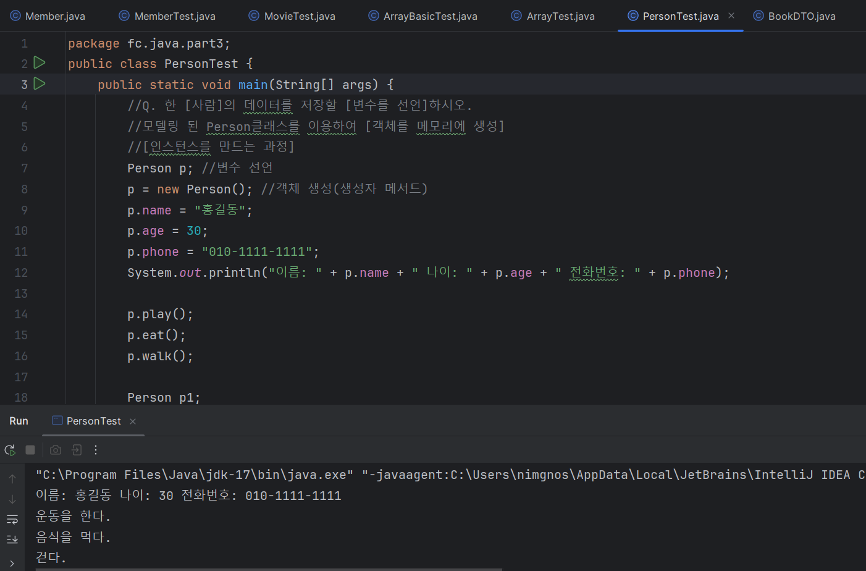The width and height of the screenshot is (866, 571).
Task: Click "fc.java.part3" in the package statement
Action: click(175, 44)
